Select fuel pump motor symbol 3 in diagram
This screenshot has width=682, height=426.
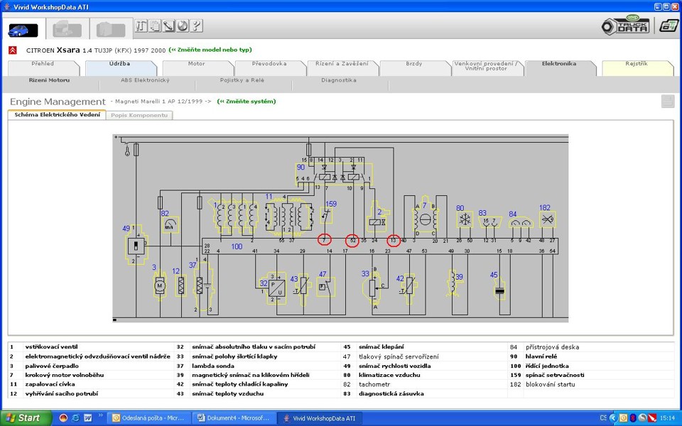[160, 285]
